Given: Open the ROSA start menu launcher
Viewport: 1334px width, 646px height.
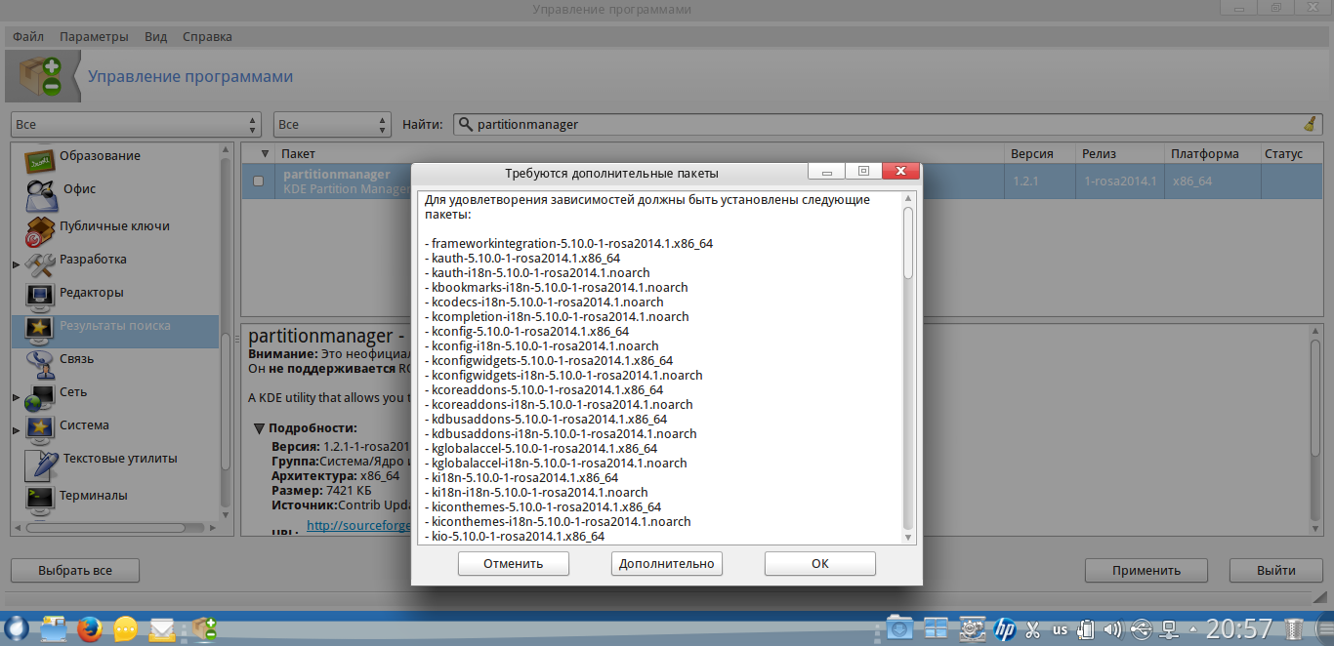Looking at the screenshot, I should (16, 628).
